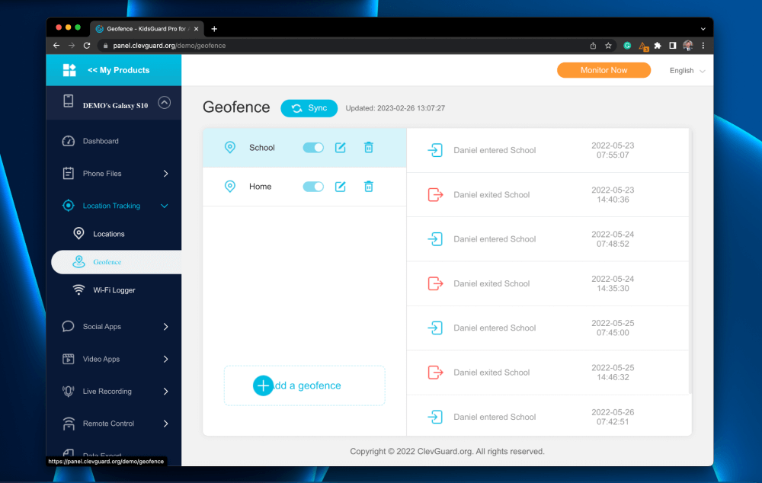762x483 pixels.
Task: Go back with the browser back arrow
Action: pyautogui.click(x=56, y=46)
